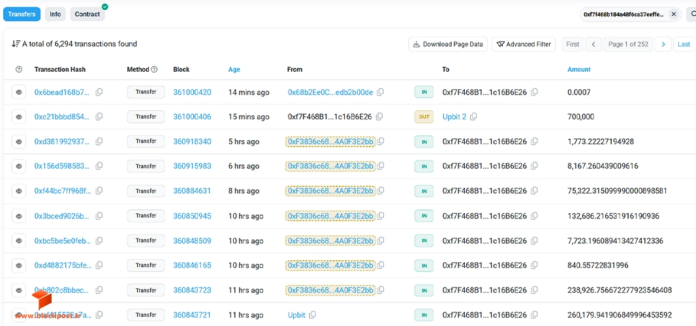Copy transaction hash 0xf44bc7ff968f
This screenshot has height=326, width=696.
click(x=99, y=191)
